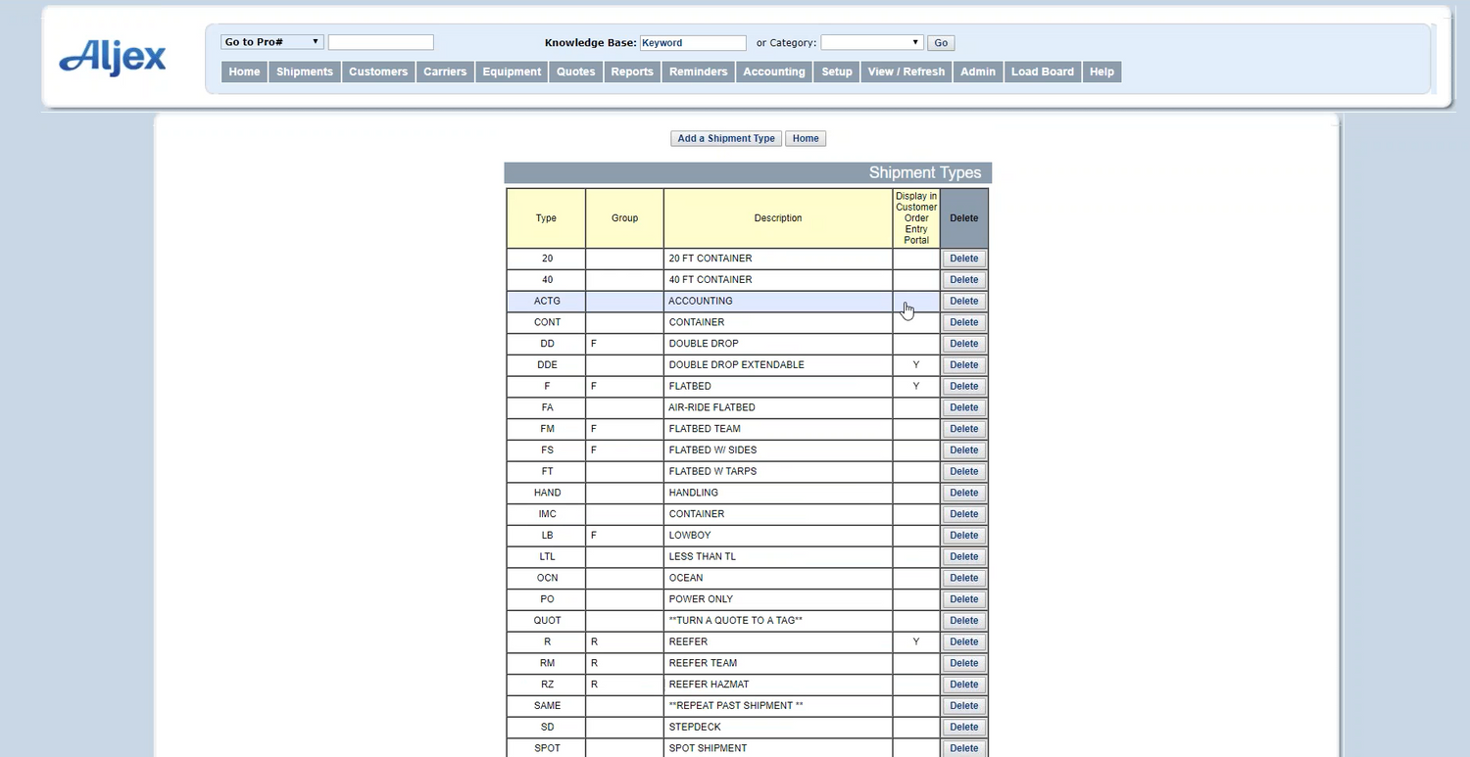Image resolution: width=1470 pixels, height=757 pixels.
Task: Select the Carriers menu item
Action: pos(445,71)
